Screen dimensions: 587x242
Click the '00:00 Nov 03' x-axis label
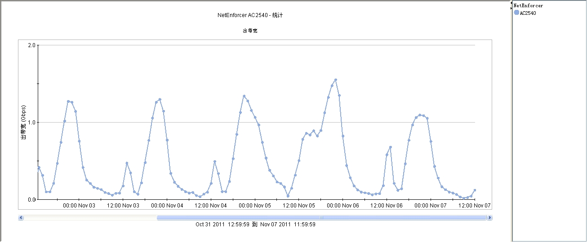pos(79,206)
